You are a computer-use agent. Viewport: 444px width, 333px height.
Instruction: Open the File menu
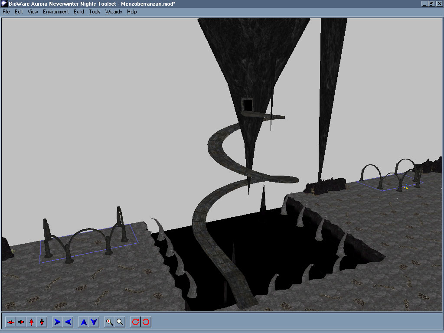pos(6,12)
